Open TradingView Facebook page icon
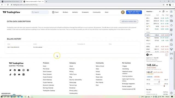This screenshot has height=98, width=175. click(x=15, y=70)
